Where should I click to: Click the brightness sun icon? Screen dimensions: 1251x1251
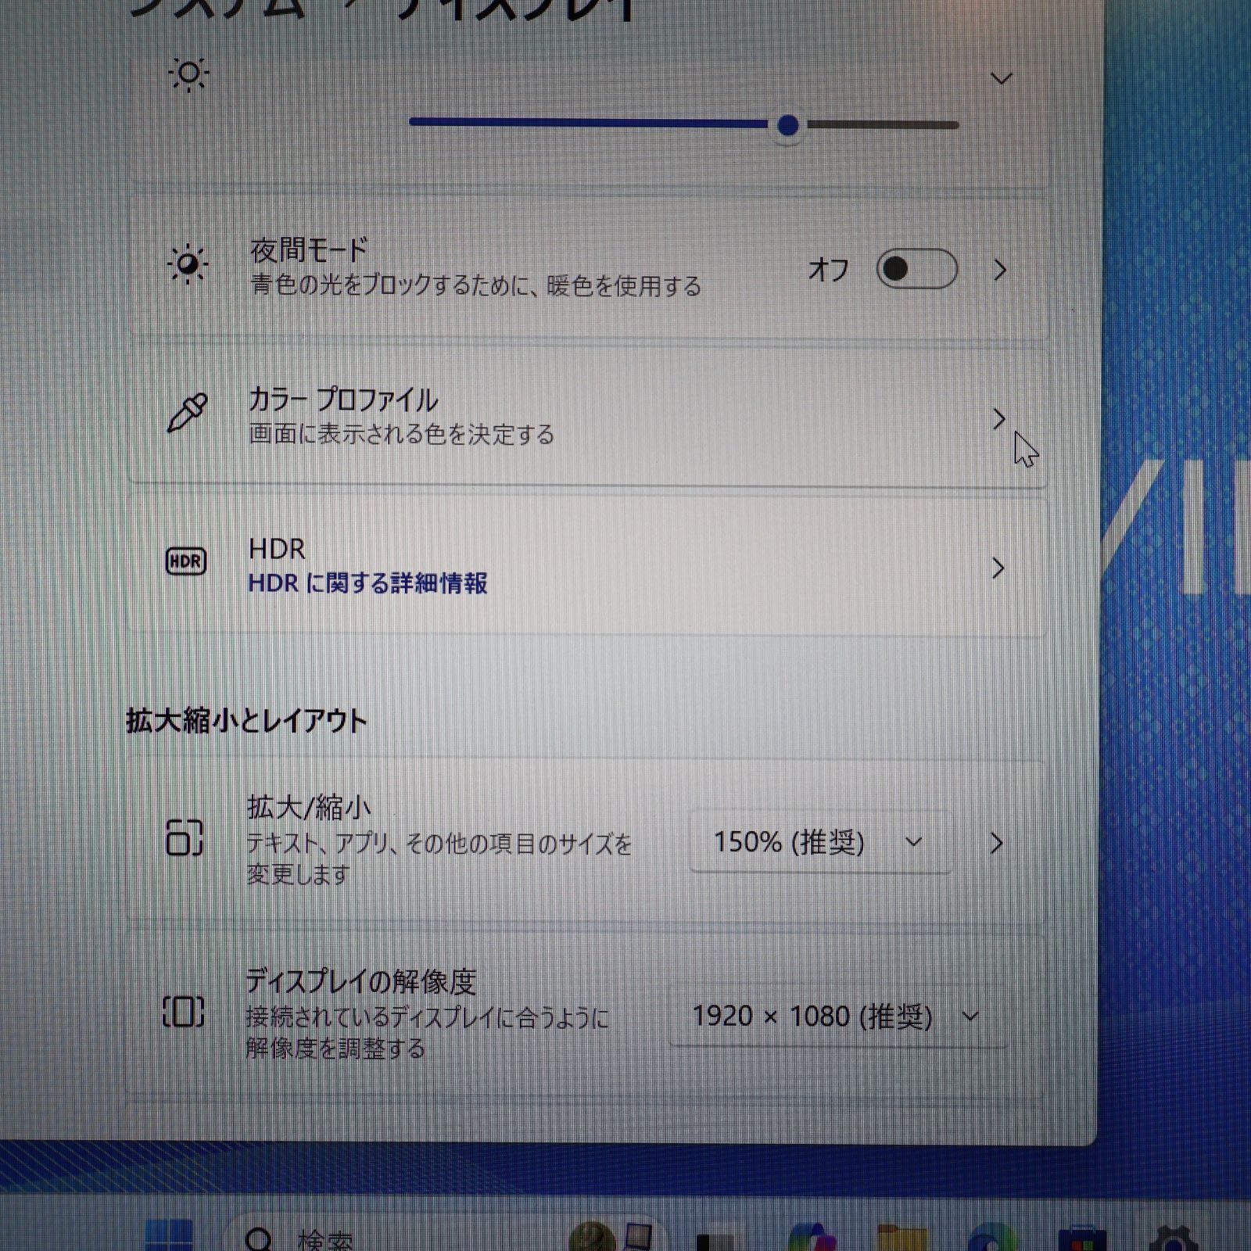click(190, 73)
